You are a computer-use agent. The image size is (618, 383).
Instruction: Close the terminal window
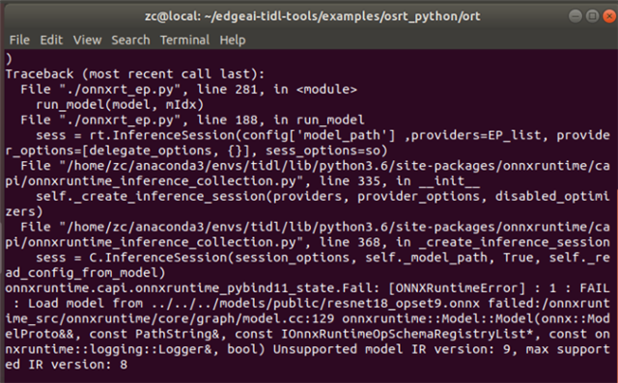(609, 16)
